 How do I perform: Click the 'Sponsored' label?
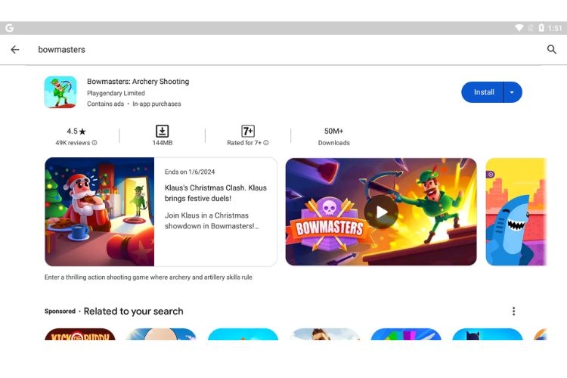click(x=60, y=311)
